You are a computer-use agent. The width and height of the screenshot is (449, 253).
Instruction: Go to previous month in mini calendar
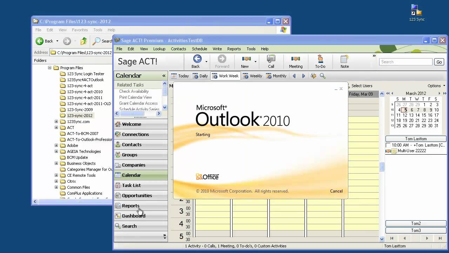[393, 93]
